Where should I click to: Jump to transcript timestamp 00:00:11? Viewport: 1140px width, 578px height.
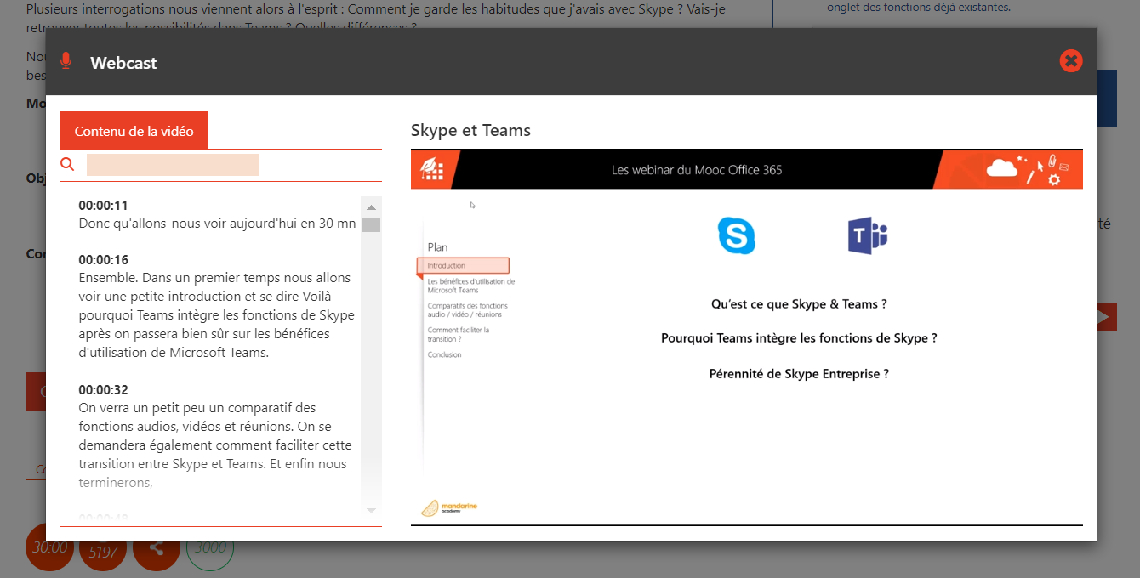tap(103, 206)
